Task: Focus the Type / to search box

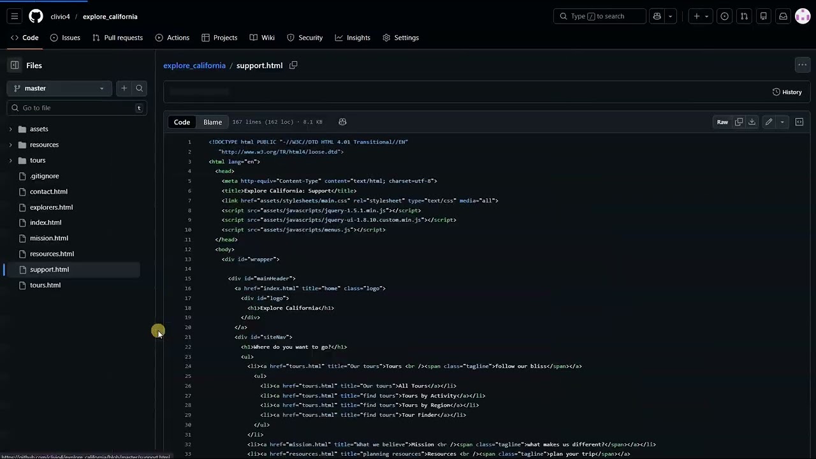Action: coord(599,16)
